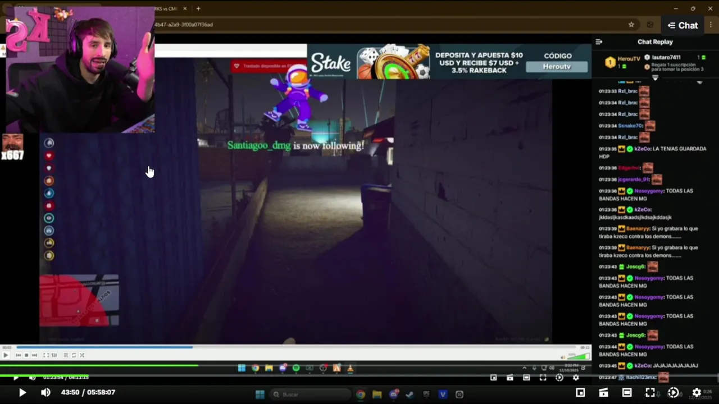This screenshot has width=719, height=404.
Task: Click the Heroutv promo code box
Action: pos(557,67)
